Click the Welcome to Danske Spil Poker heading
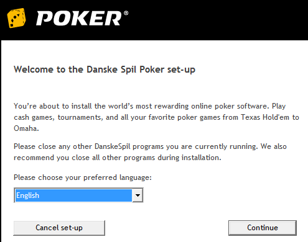The height and width of the screenshot is (242, 308). (105, 69)
